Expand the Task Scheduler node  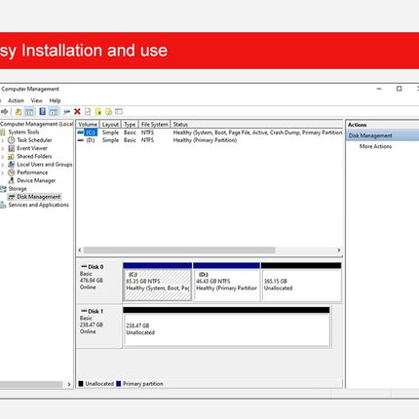point(3,140)
